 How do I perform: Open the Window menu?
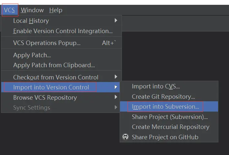coord(32,10)
